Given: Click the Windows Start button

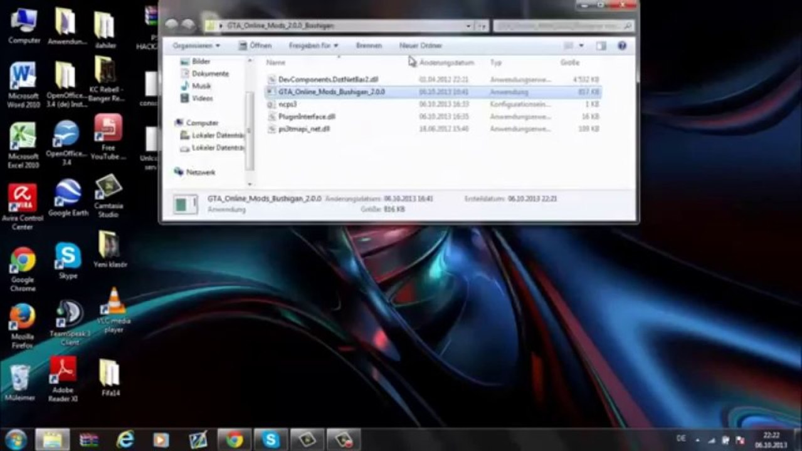Looking at the screenshot, I should [x=16, y=440].
